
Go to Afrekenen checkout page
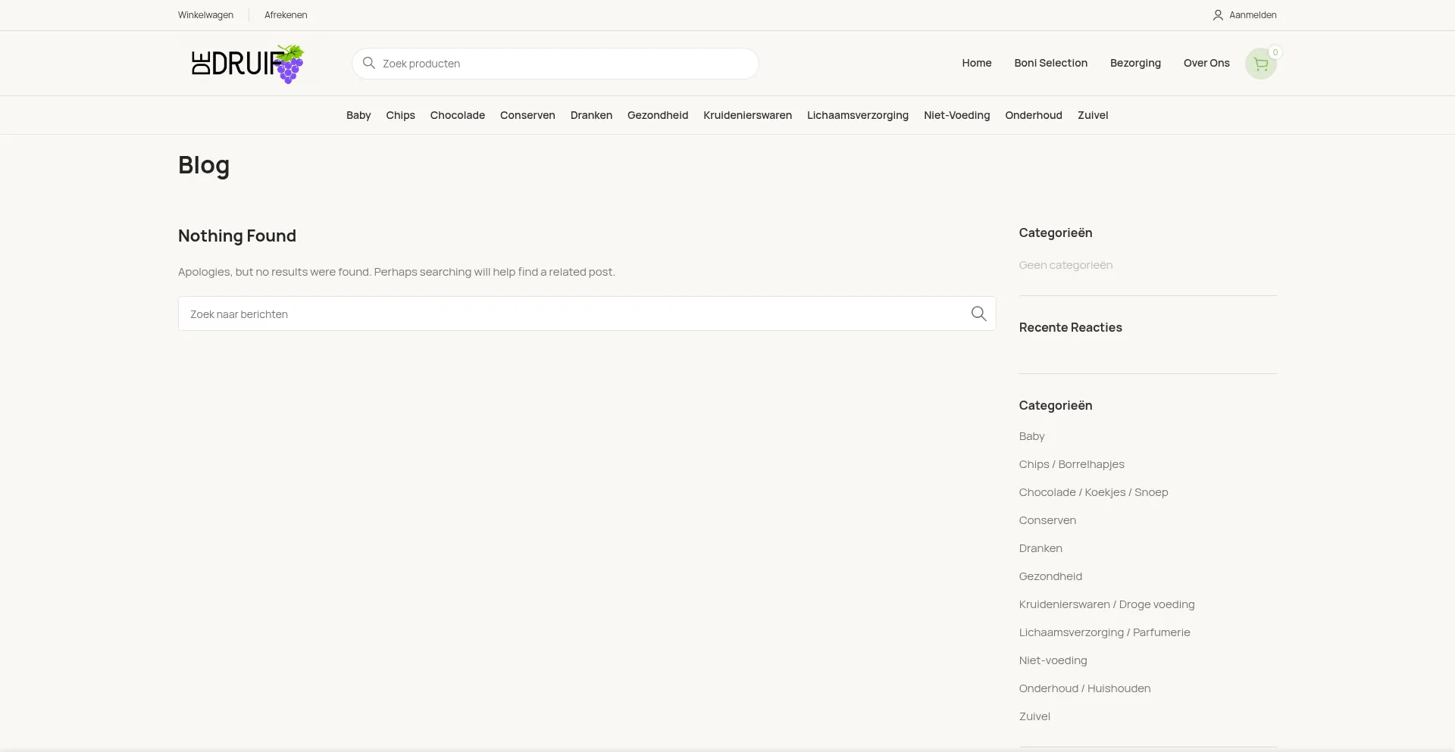286,15
